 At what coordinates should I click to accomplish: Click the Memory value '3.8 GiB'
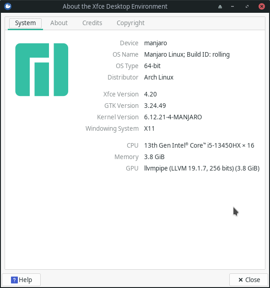(154, 157)
